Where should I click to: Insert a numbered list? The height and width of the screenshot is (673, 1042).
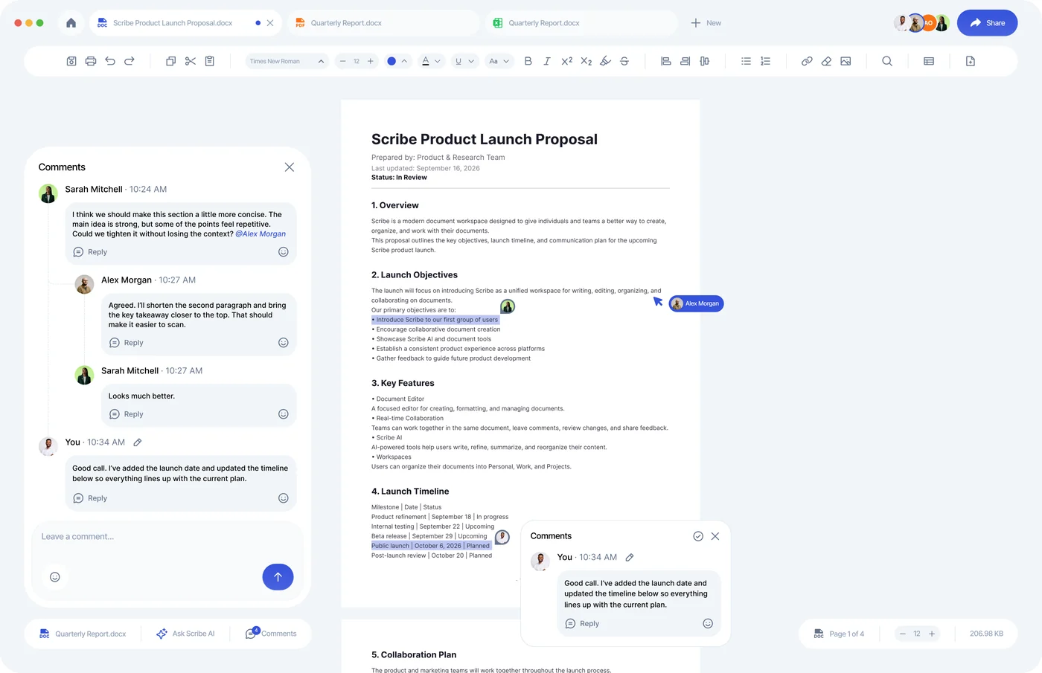tap(765, 61)
